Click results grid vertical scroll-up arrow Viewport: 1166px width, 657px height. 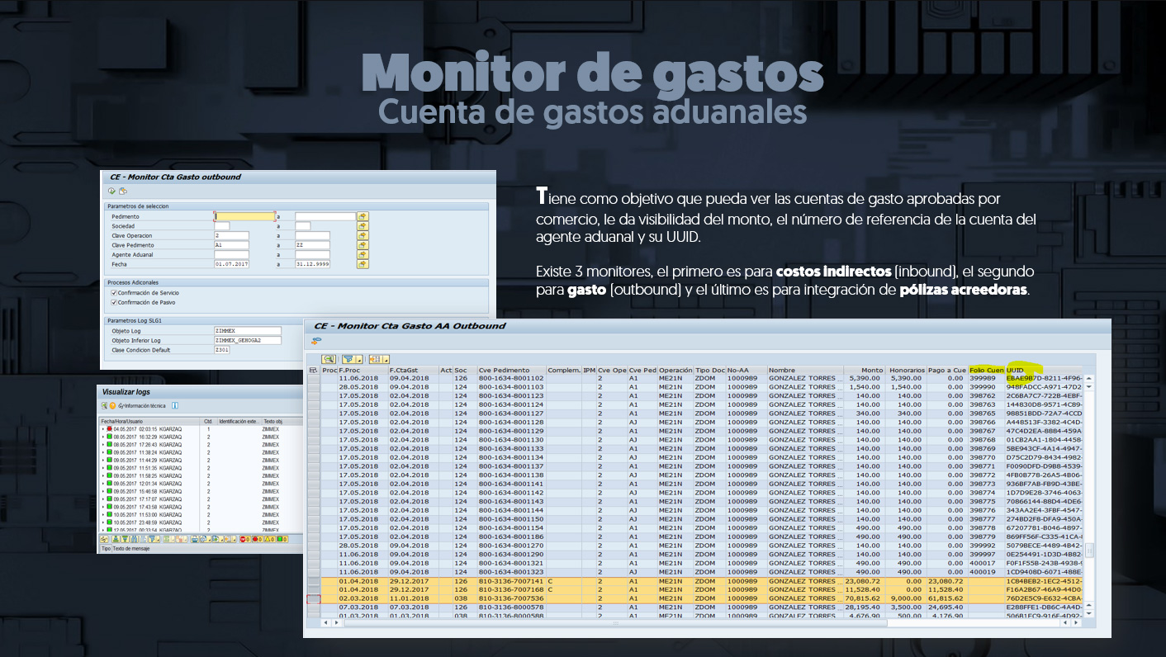[1088, 378]
